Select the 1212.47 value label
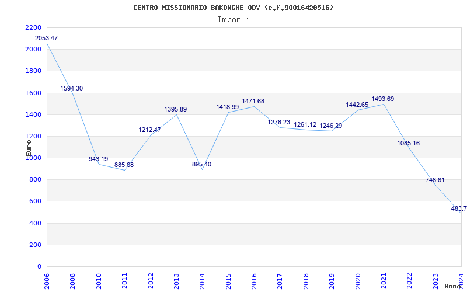Image resolution: width=467 pixels, height=292 pixels. click(x=149, y=130)
